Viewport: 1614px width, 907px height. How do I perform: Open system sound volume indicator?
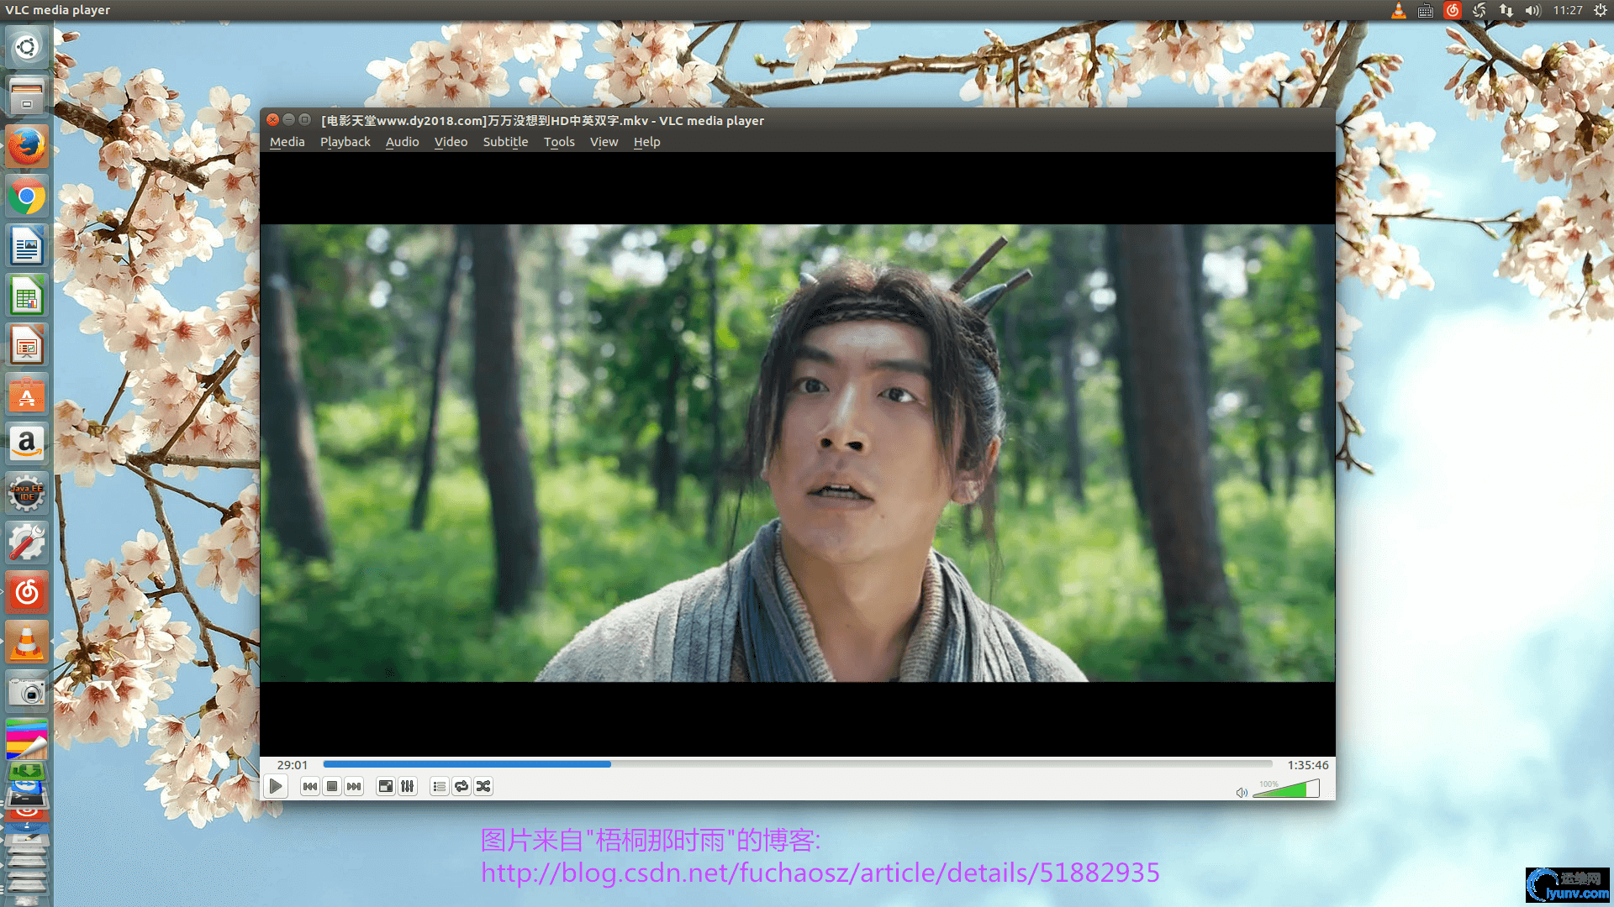pos(1533,10)
